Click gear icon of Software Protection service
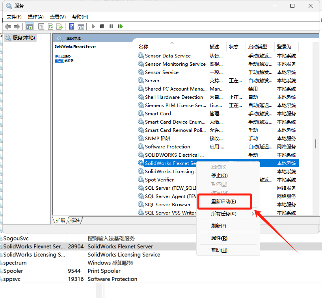This screenshot has width=322, height=298. 141,146
